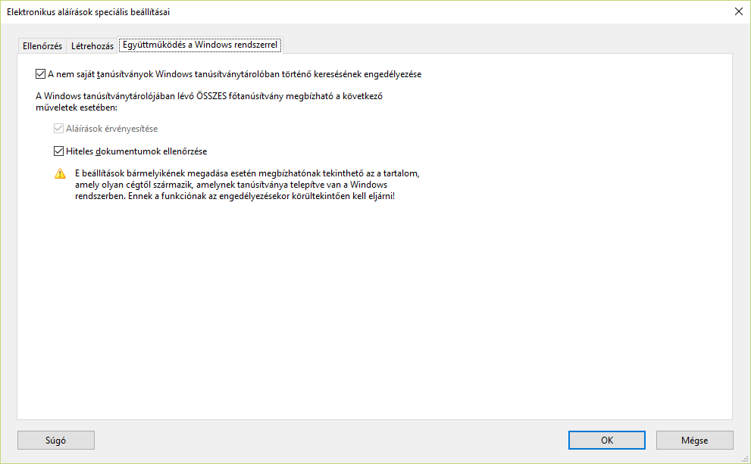Close the dialog with the X button
Viewport: 751px width, 464px height.
pyautogui.click(x=738, y=11)
